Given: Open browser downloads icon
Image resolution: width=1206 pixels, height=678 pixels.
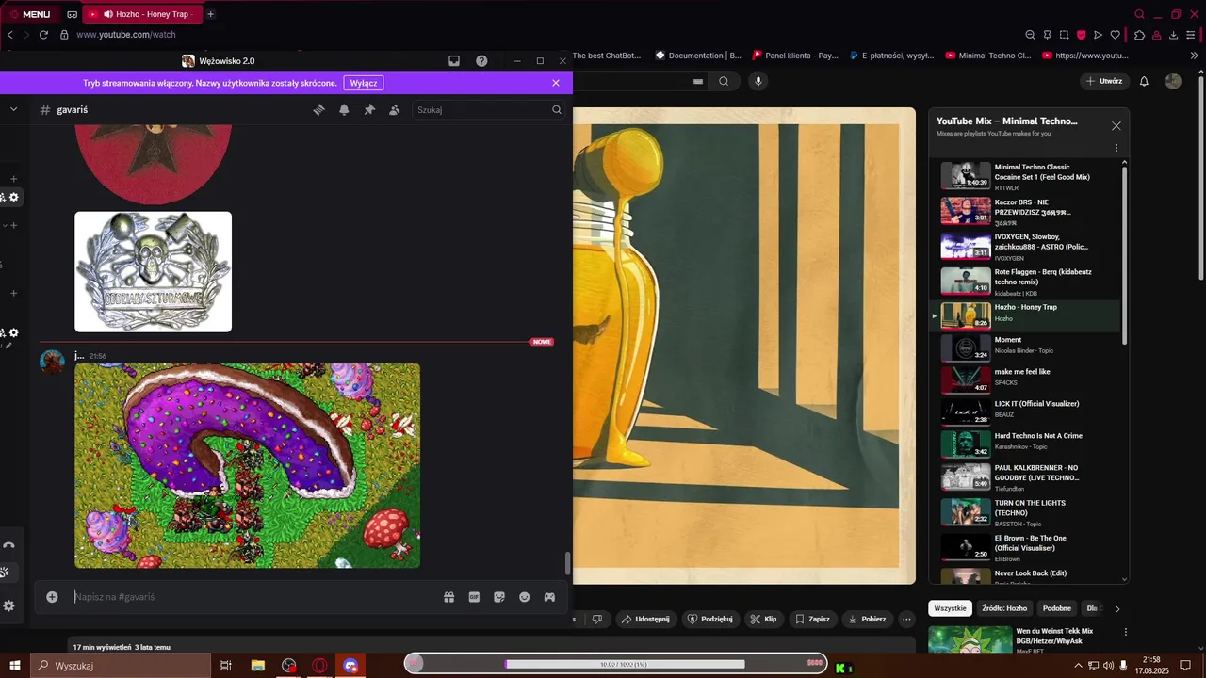Looking at the screenshot, I should click(1174, 35).
